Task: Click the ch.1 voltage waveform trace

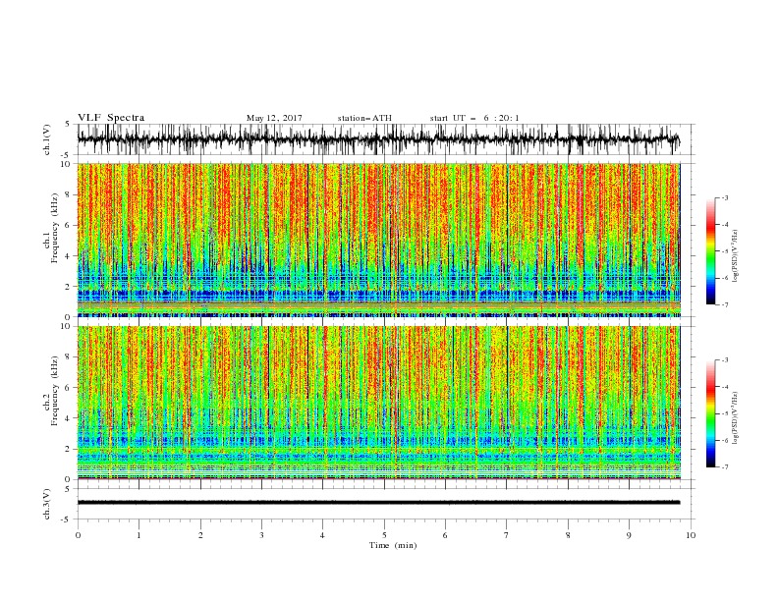Action: pyautogui.click(x=378, y=139)
